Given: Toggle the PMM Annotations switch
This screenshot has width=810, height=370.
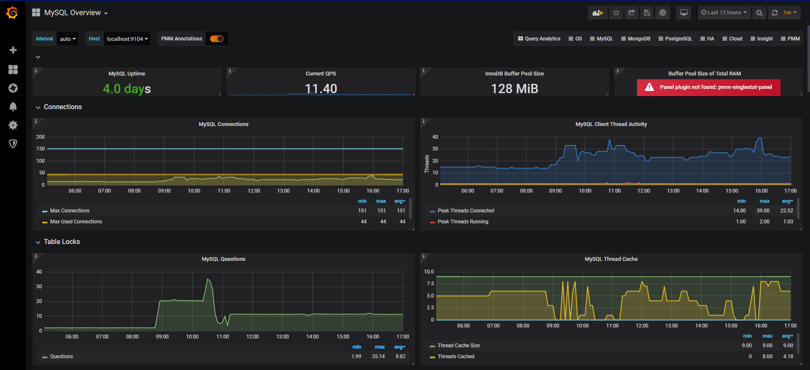Looking at the screenshot, I should coord(217,39).
